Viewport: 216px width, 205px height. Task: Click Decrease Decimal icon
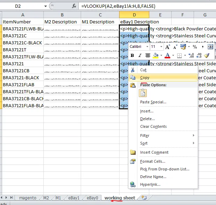(199, 56)
